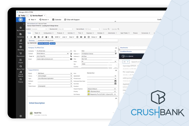Click the CONTROL SESSION button
This screenshot has width=189, height=126.
pos(43,43)
